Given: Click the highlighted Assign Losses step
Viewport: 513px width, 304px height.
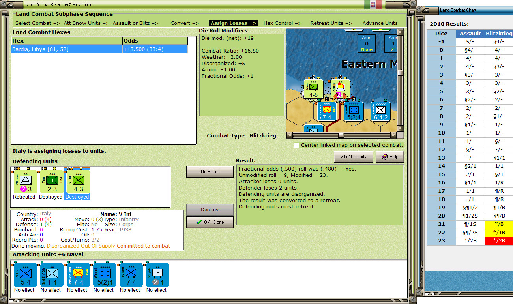Looking at the screenshot, I should (234, 23).
